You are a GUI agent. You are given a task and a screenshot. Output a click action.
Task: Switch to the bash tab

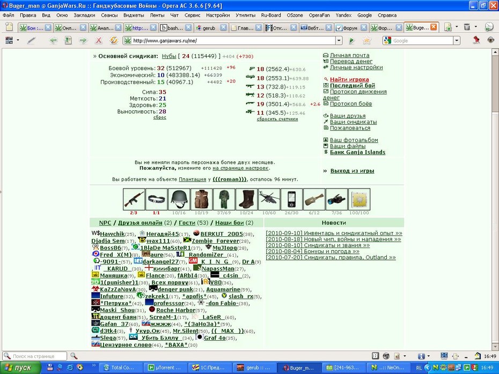175,28
